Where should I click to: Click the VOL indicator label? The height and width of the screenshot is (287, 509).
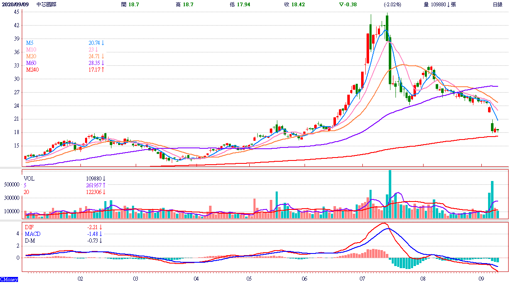pyautogui.click(x=29, y=178)
